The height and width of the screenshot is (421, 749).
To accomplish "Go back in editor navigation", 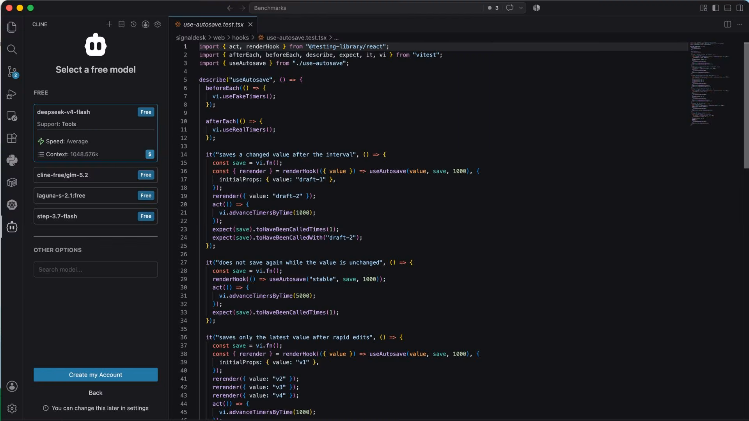I will coord(230,8).
